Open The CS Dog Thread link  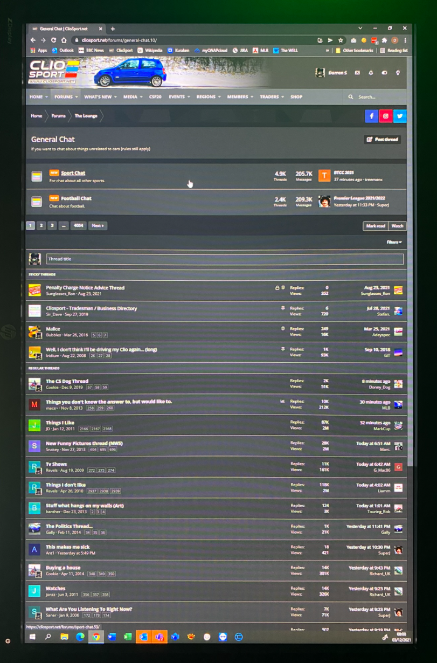[67, 381]
